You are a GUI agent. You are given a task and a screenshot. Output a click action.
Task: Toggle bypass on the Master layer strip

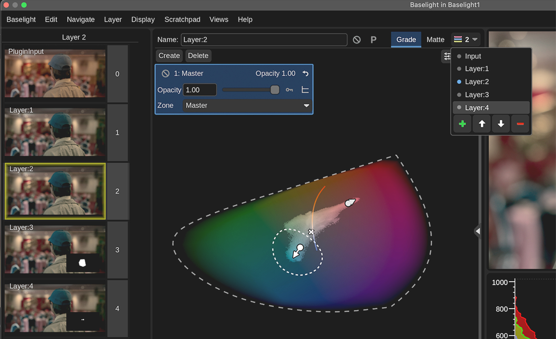(x=165, y=73)
